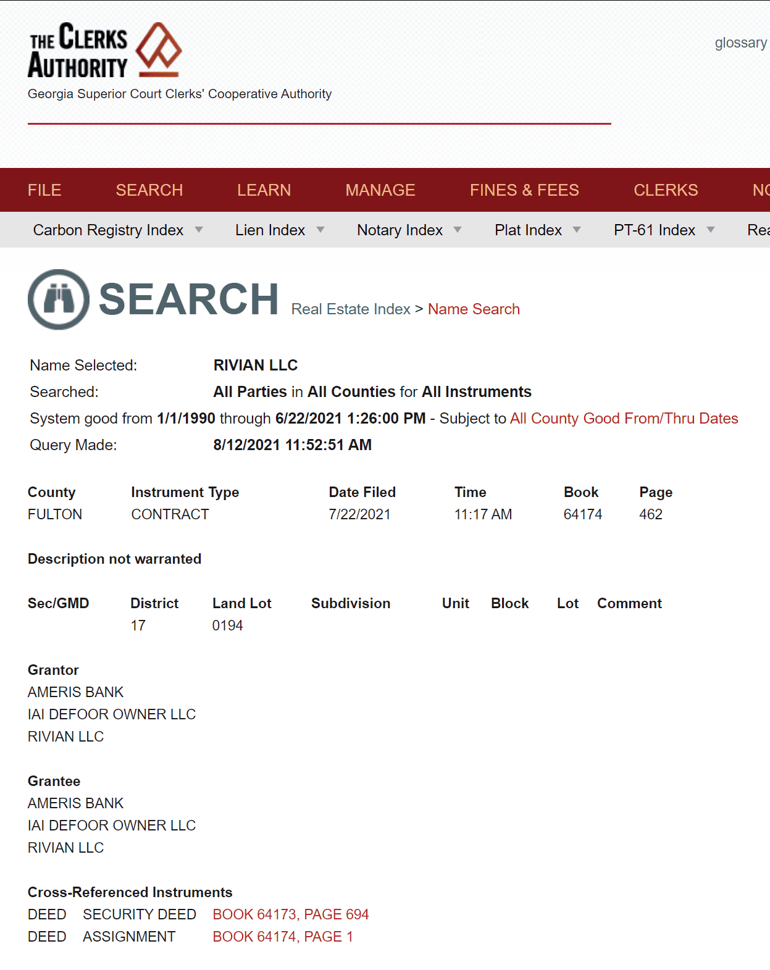
Task: Go to Name Search breadcrumb link
Action: (x=474, y=309)
